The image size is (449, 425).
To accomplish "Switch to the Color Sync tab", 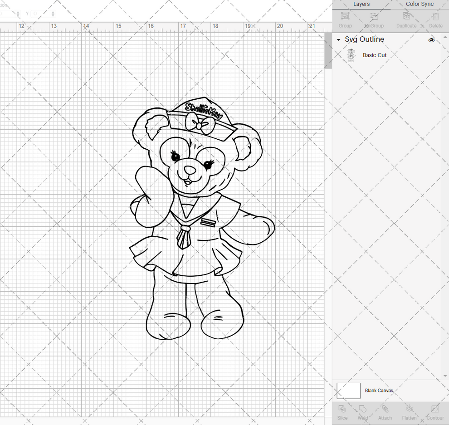I will (x=420, y=4).
